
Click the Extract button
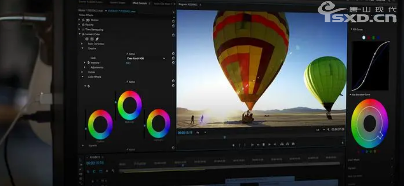[x=287, y=144]
